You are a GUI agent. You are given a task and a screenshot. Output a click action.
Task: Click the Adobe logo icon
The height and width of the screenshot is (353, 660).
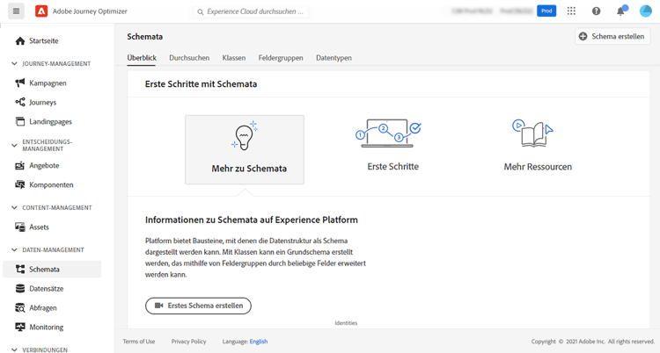[x=41, y=11]
